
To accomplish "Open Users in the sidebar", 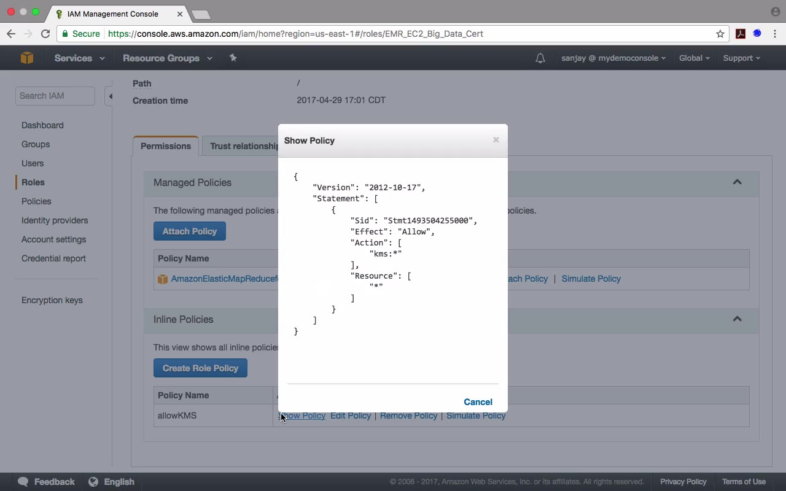I will [33, 163].
